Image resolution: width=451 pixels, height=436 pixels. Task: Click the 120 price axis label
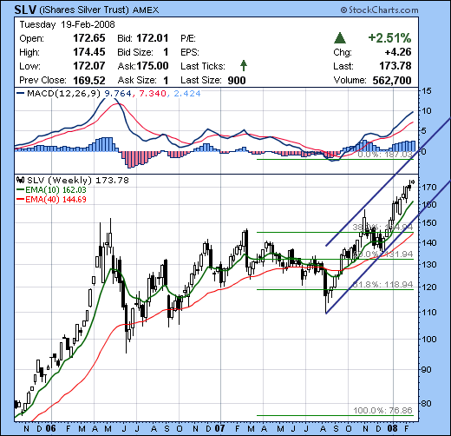point(428,287)
